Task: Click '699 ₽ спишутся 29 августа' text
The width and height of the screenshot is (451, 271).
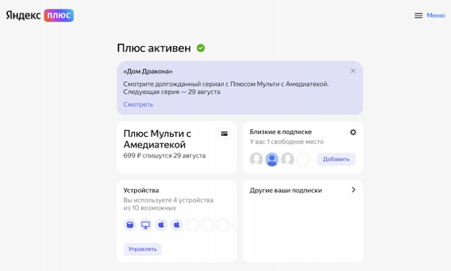Action: pos(165,156)
